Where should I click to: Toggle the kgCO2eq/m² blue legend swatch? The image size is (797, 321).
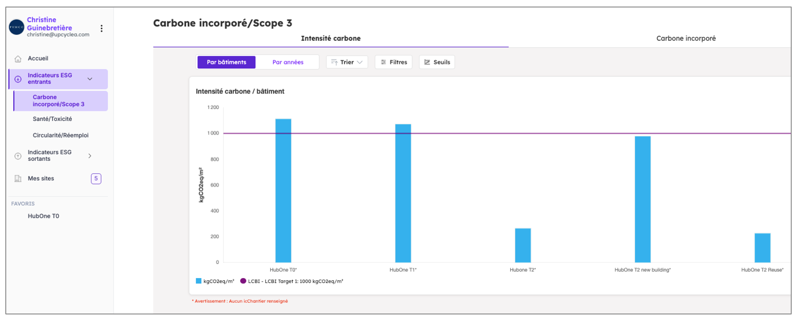pyautogui.click(x=199, y=281)
